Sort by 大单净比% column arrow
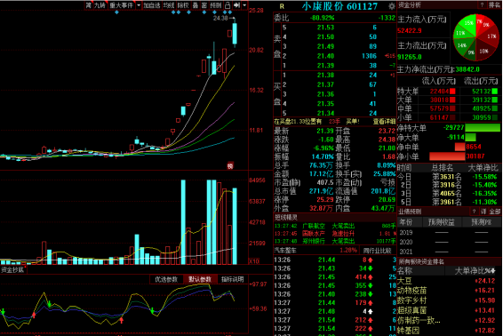This screenshot has height=336, width=503. pos(493,271)
